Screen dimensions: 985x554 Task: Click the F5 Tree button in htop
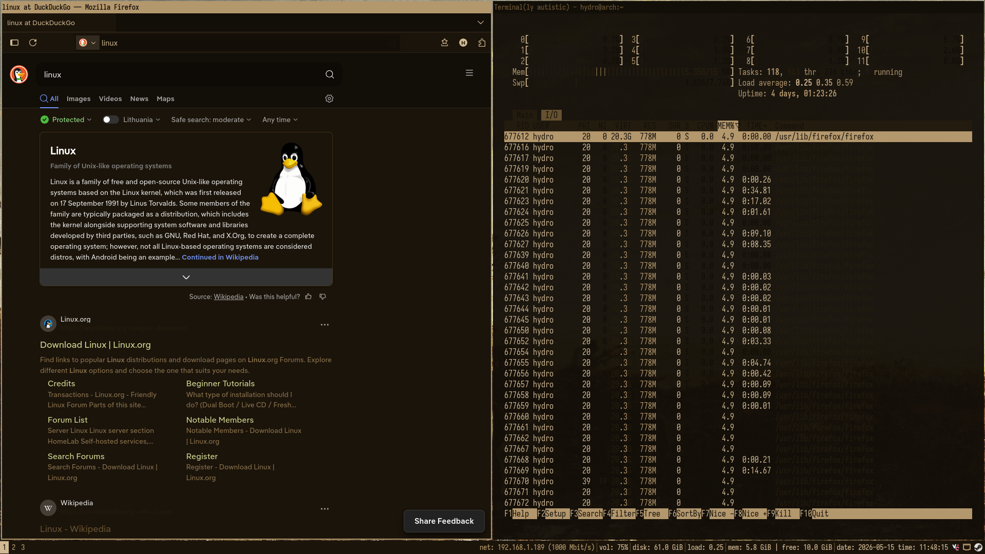(652, 513)
